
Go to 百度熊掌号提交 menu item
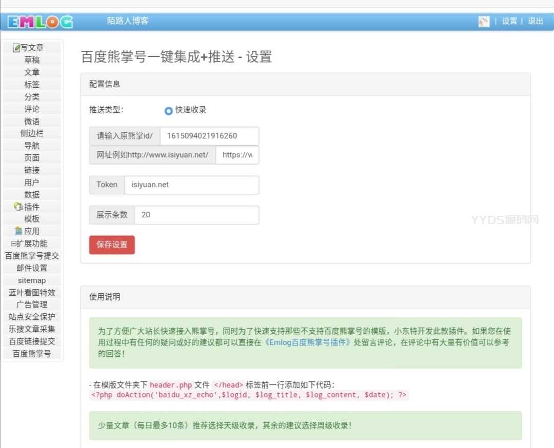point(32,256)
